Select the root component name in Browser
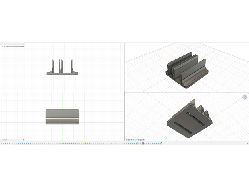The height and width of the screenshot is (187, 249). point(14,46)
